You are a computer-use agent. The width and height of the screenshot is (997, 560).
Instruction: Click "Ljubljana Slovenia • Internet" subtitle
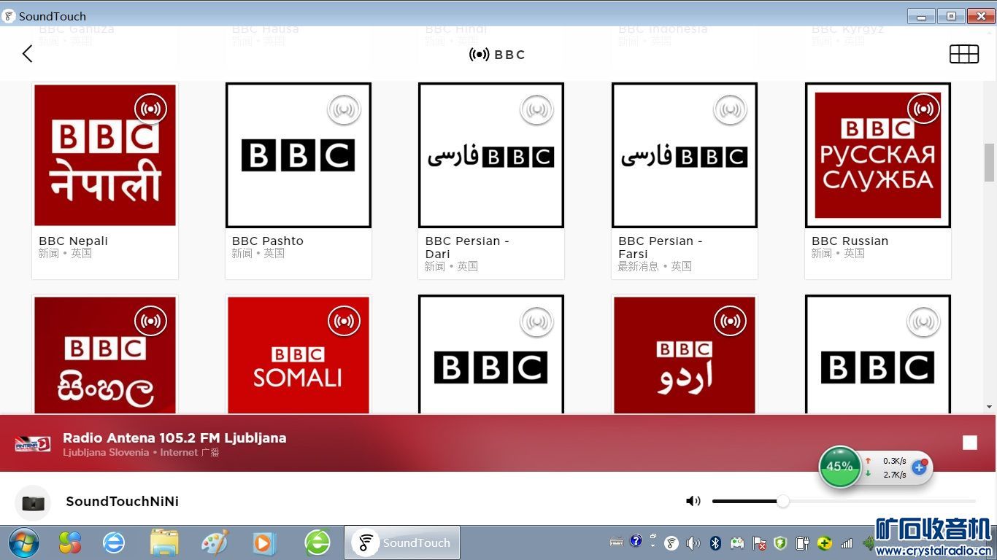tap(130, 452)
